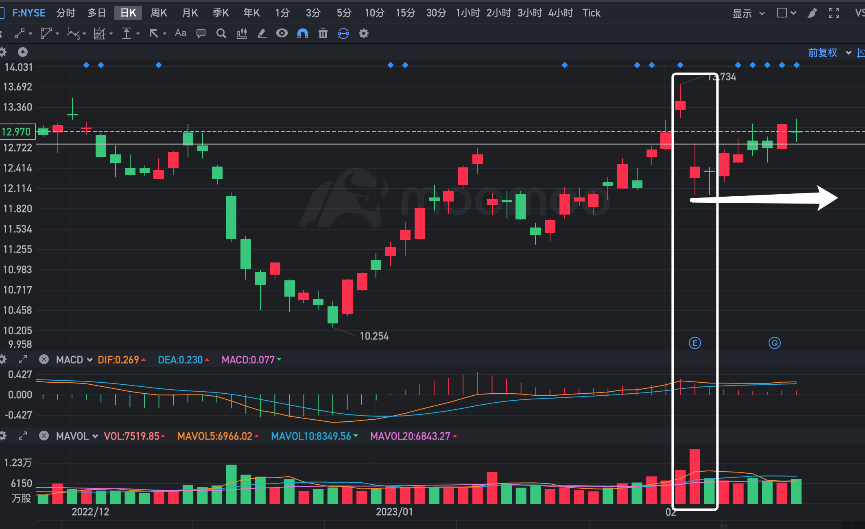Click the paintbrush theme icon
Viewport: 865px width, 529px height.
(x=812, y=13)
